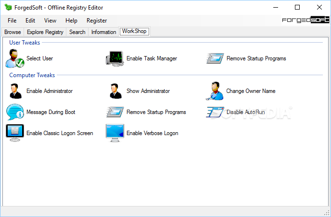Image resolution: width=331 pixels, height=217 pixels.
Task: Click the Change Owner Name icon
Action: coord(215,91)
